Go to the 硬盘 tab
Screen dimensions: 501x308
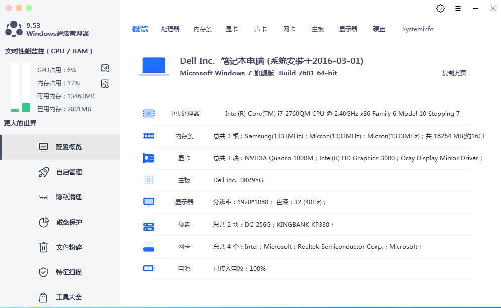379,29
